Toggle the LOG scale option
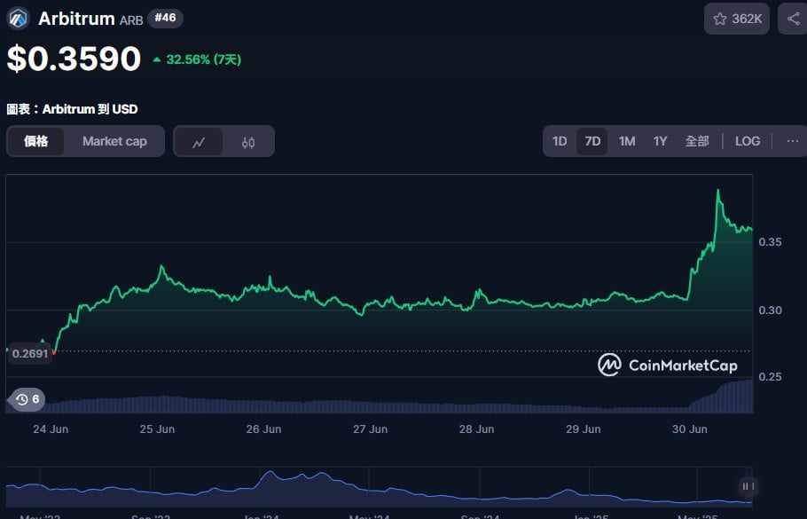 [x=748, y=141]
